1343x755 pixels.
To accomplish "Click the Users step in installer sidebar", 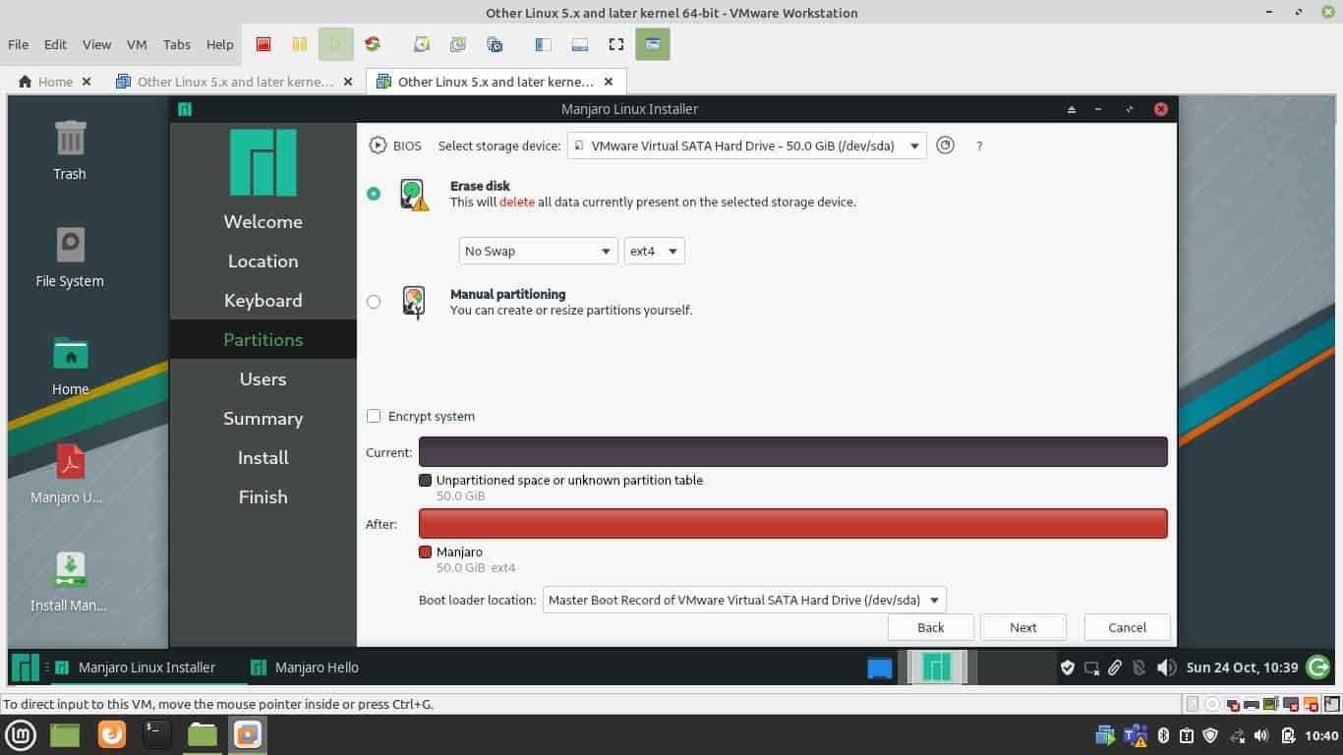I will tap(263, 379).
